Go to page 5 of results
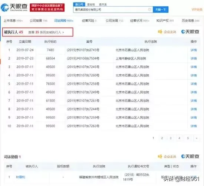Screen dimensions: 204x186 click(x=188, y=138)
